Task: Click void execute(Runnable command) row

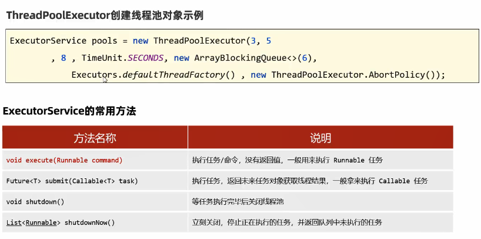Action: click(x=95, y=160)
